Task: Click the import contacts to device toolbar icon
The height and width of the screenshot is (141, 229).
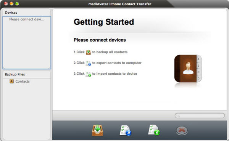Action: pos(154,130)
